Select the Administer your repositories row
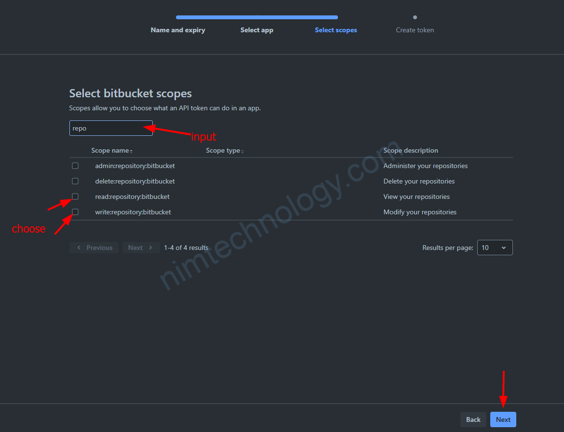Screen dimensions: 564x432 pyautogui.click(x=425, y=166)
